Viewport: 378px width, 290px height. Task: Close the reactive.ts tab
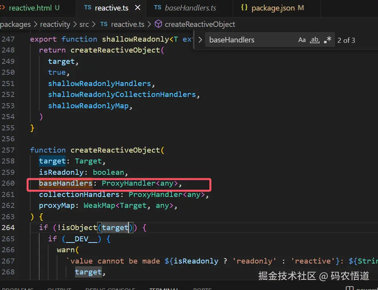point(138,8)
